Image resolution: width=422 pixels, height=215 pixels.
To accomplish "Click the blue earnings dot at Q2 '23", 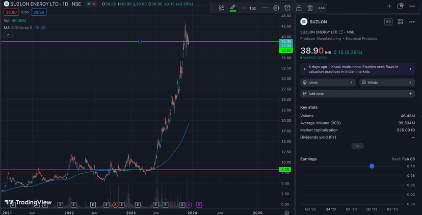I will (372, 166).
